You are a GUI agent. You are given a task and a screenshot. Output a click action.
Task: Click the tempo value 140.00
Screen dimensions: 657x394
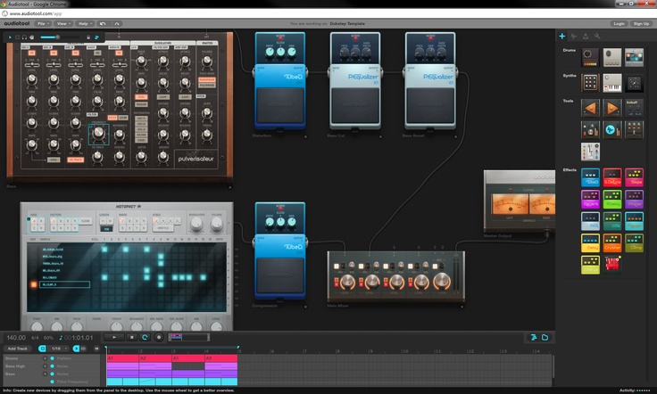pyautogui.click(x=16, y=337)
